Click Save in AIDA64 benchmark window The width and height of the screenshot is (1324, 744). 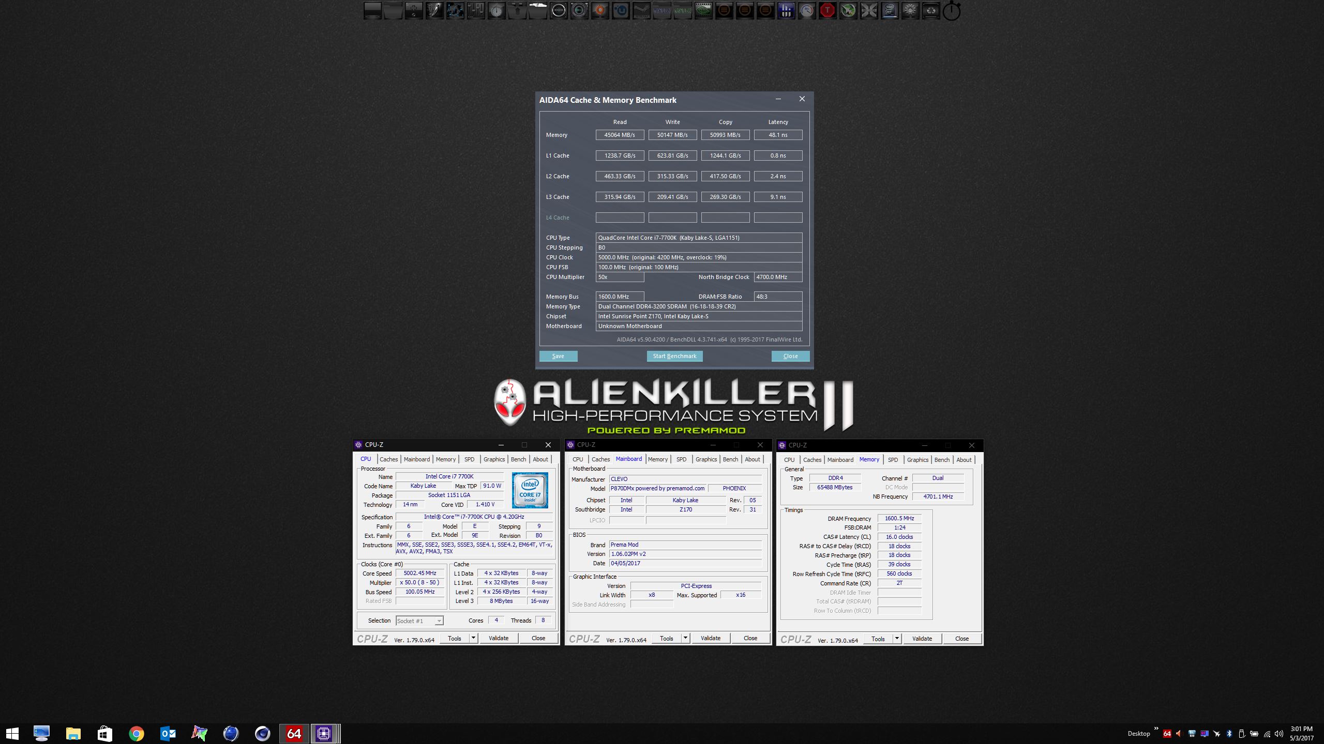tap(558, 356)
